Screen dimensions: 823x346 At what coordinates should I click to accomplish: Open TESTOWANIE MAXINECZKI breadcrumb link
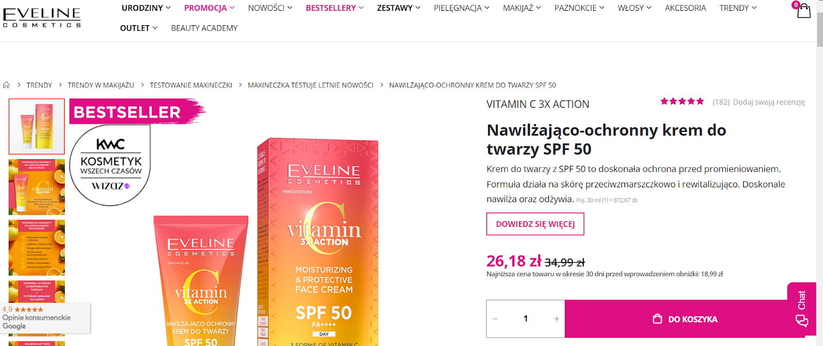point(191,85)
